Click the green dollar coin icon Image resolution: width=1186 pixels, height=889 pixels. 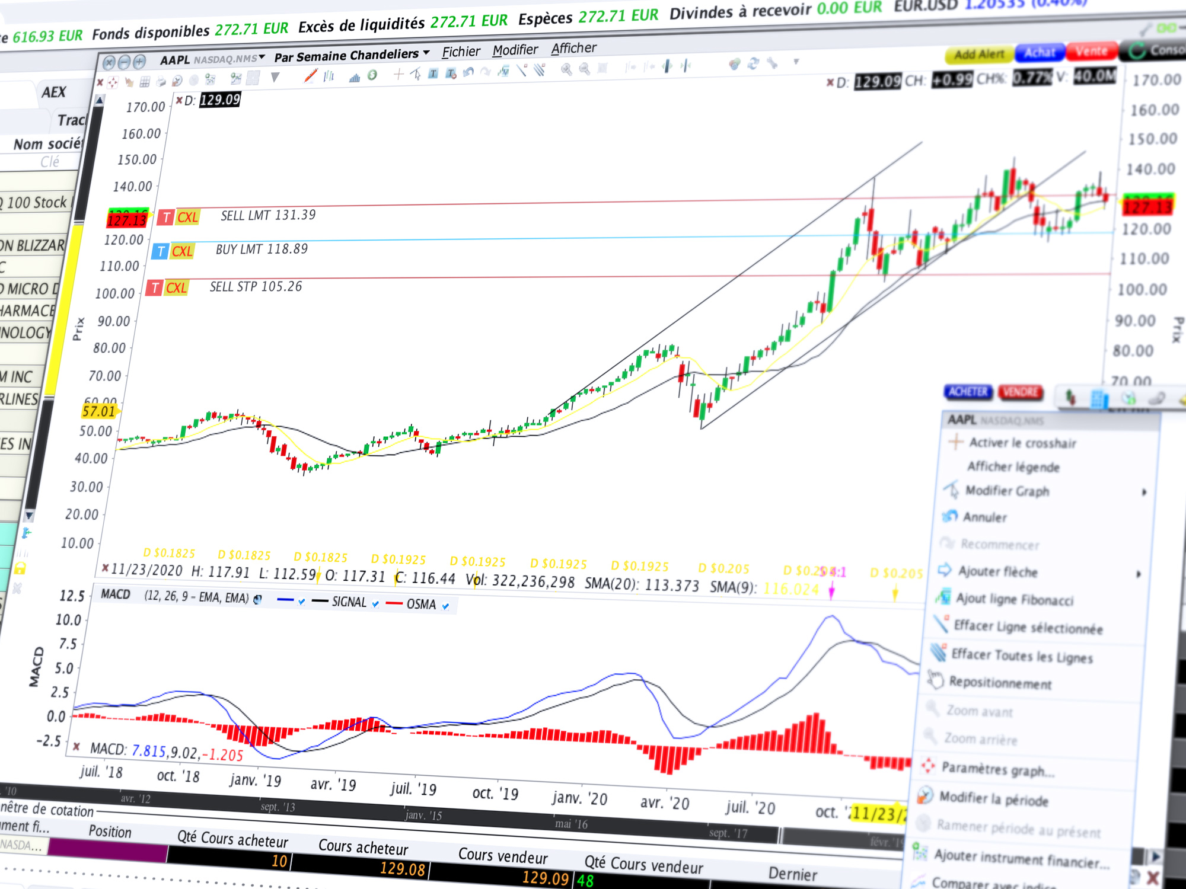point(372,75)
